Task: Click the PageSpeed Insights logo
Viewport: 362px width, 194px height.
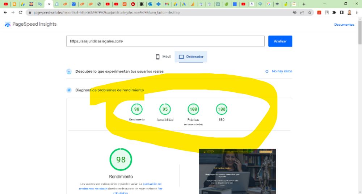Action: pyautogui.click(x=31, y=24)
